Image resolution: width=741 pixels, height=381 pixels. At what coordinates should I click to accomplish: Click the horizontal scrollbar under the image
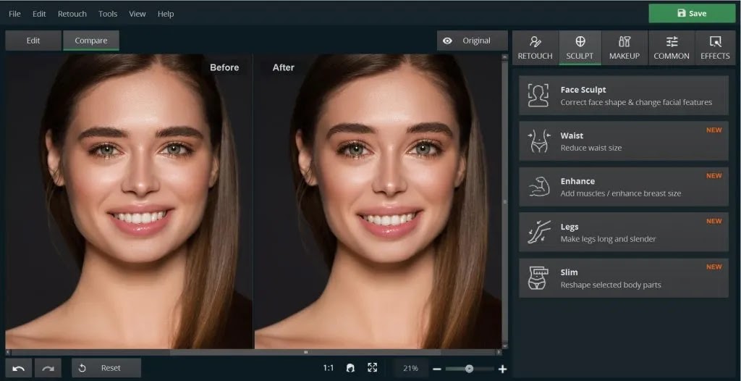(x=305, y=352)
